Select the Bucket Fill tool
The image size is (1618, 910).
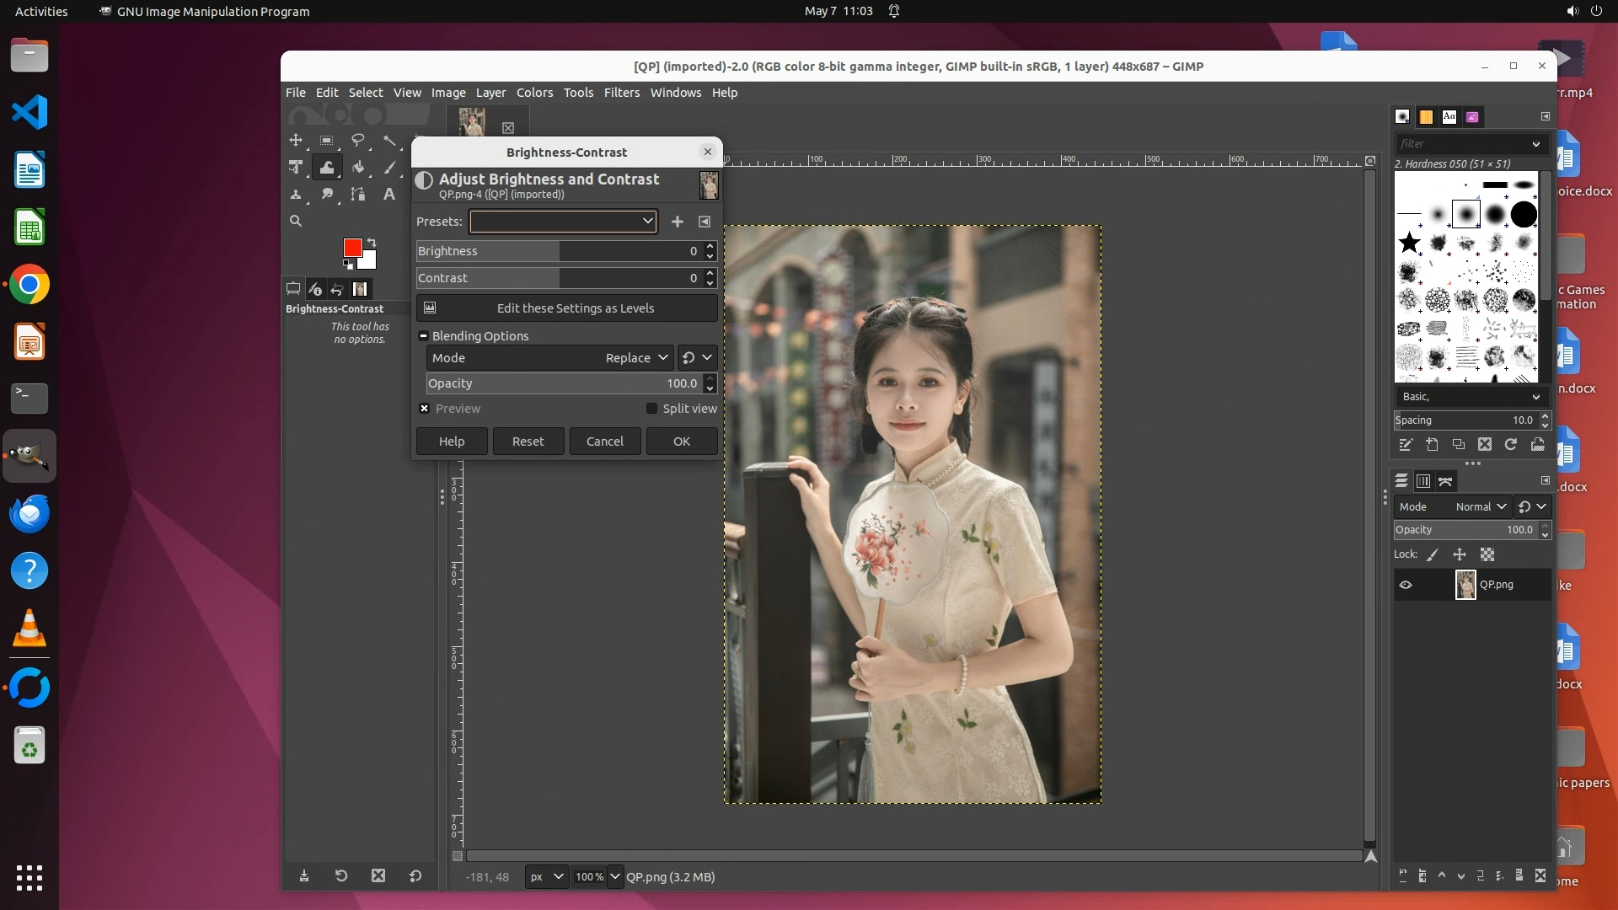358,167
